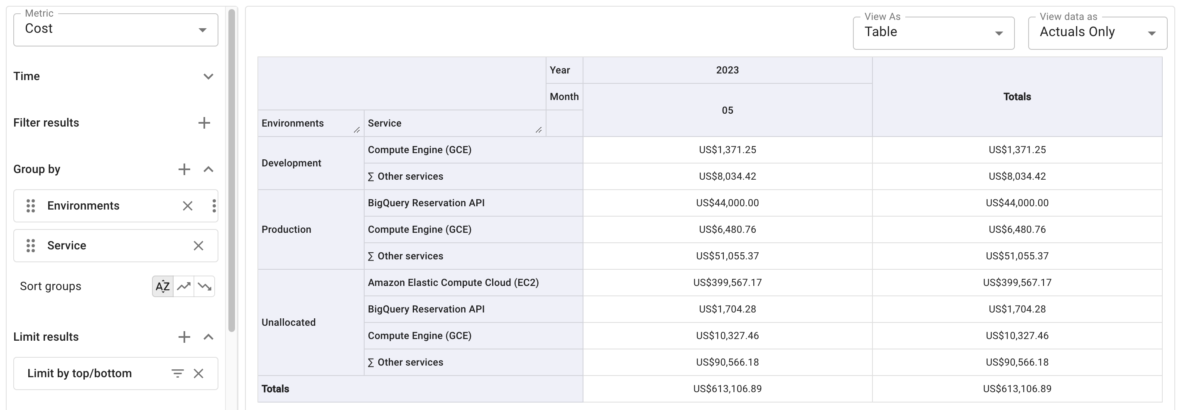Viewport: 1181px width, 410px height.
Task: Open the View As Table dropdown
Action: click(x=934, y=33)
